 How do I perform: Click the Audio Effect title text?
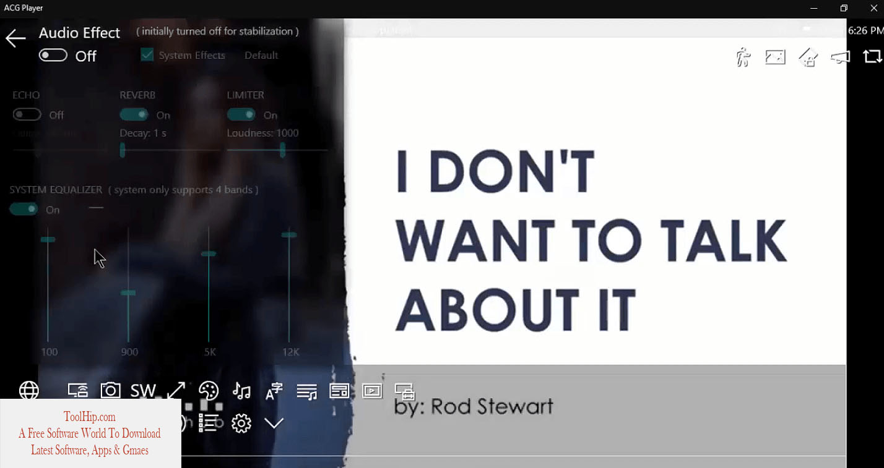click(80, 33)
